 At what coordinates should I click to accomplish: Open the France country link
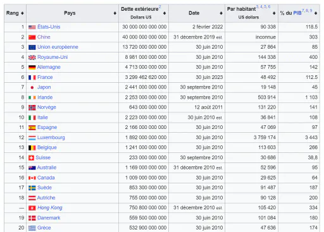pyautogui.click(x=45, y=77)
